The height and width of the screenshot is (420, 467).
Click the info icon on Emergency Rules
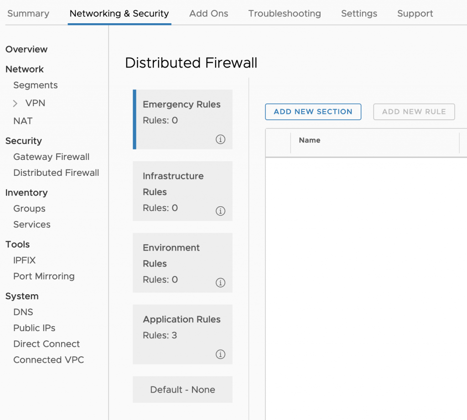[x=220, y=139]
